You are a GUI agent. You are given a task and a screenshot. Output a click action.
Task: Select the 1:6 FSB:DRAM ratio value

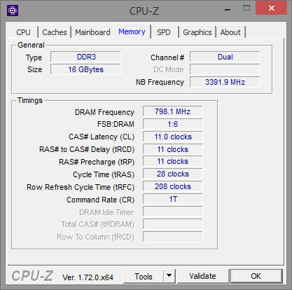coord(173,124)
